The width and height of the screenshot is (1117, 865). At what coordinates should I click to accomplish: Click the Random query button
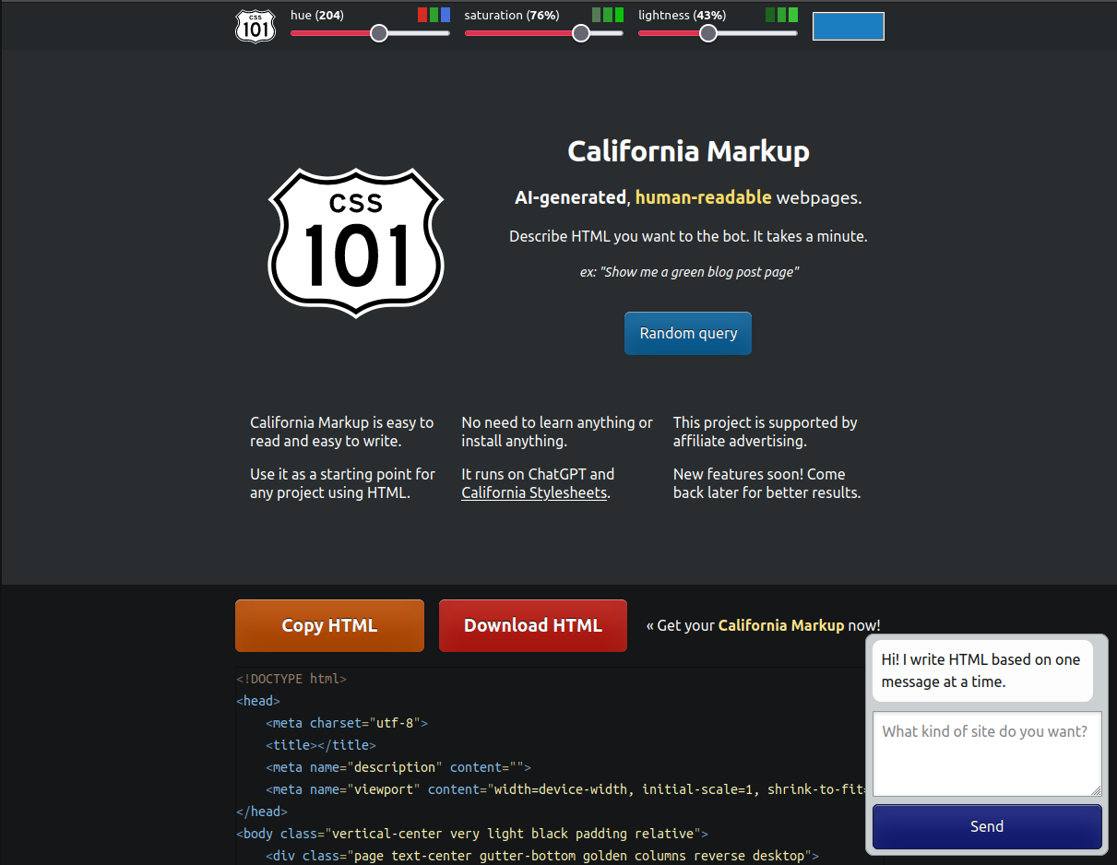tap(688, 333)
